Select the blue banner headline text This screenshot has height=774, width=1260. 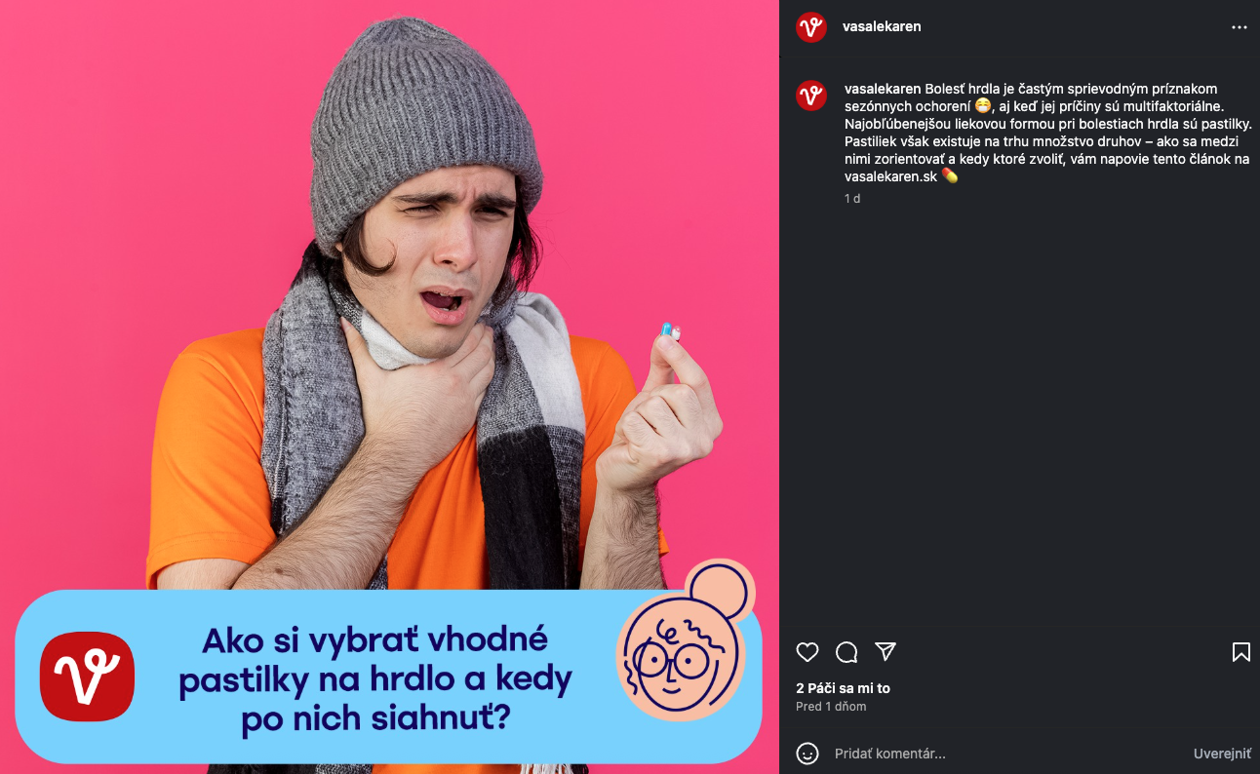(x=374, y=678)
